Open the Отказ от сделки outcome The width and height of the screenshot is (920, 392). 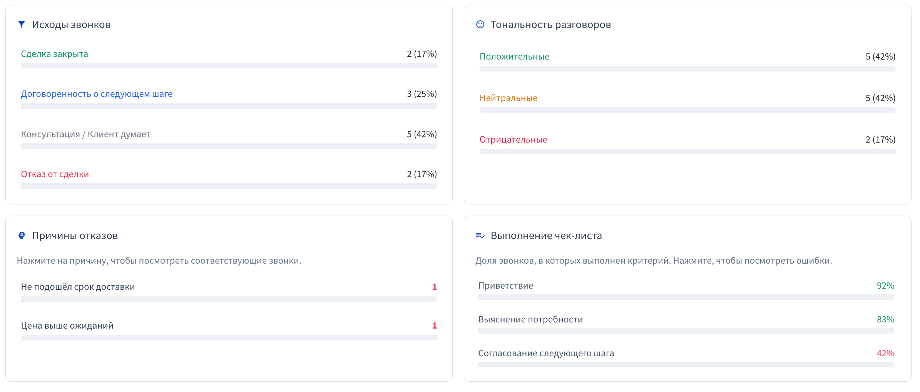click(229, 179)
